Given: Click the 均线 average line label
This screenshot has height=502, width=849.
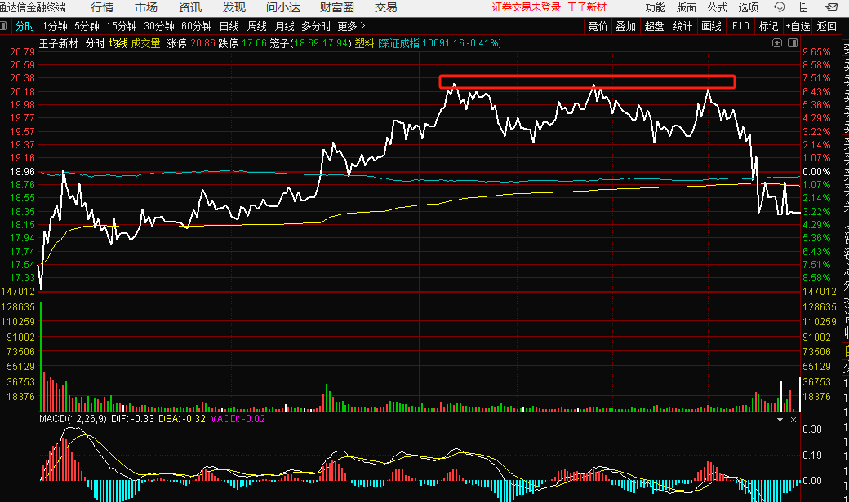Looking at the screenshot, I should pyautogui.click(x=118, y=43).
